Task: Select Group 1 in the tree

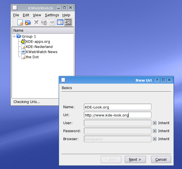Action: coord(29,37)
